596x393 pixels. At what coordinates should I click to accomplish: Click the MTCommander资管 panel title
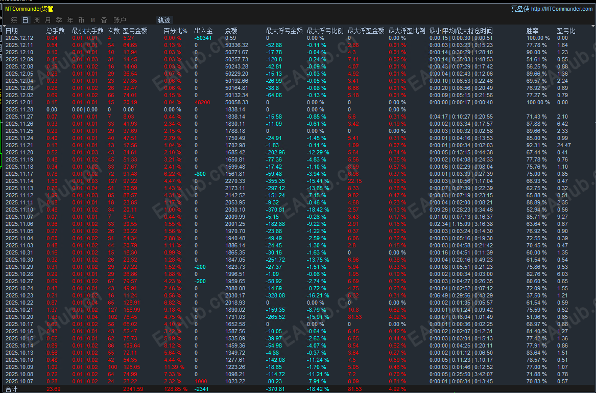point(29,9)
